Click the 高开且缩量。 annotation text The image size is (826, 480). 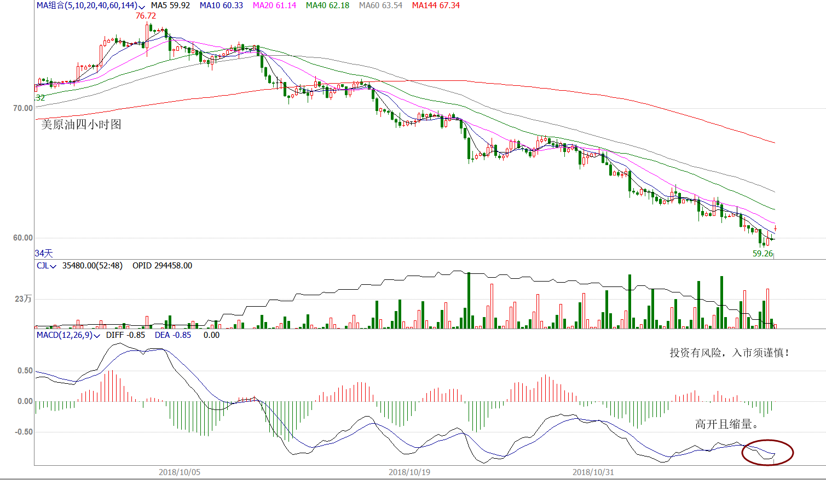point(727,424)
